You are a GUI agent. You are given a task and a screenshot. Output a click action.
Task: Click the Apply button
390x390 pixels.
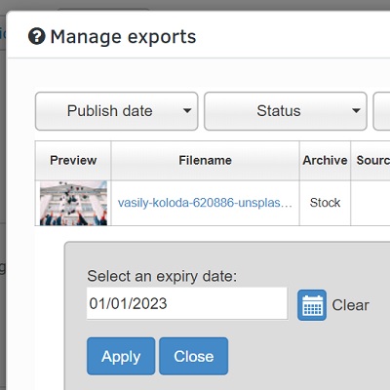click(x=121, y=356)
